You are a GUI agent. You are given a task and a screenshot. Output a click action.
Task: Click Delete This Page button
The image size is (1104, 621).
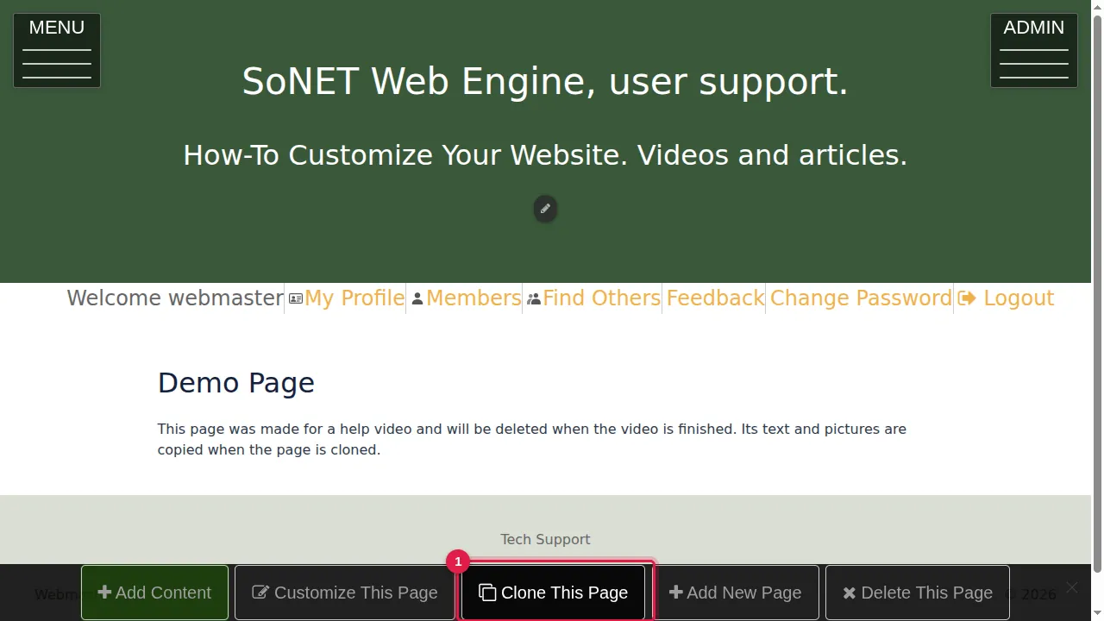click(x=918, y=593)
